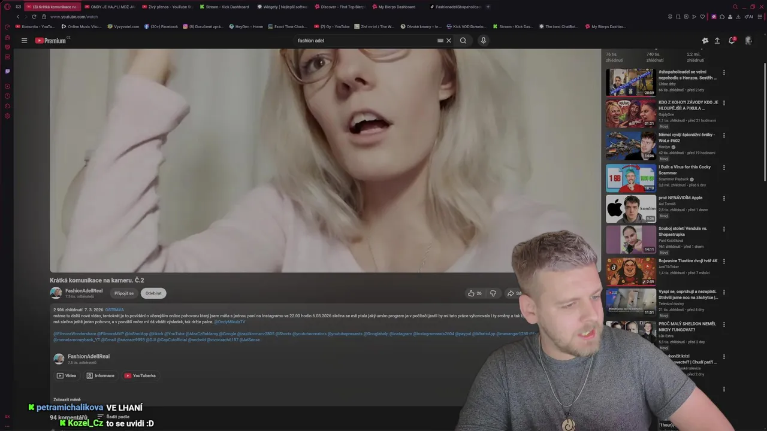
Task: Go back with the browser back arrow
Action: click(x=18, y=17)
